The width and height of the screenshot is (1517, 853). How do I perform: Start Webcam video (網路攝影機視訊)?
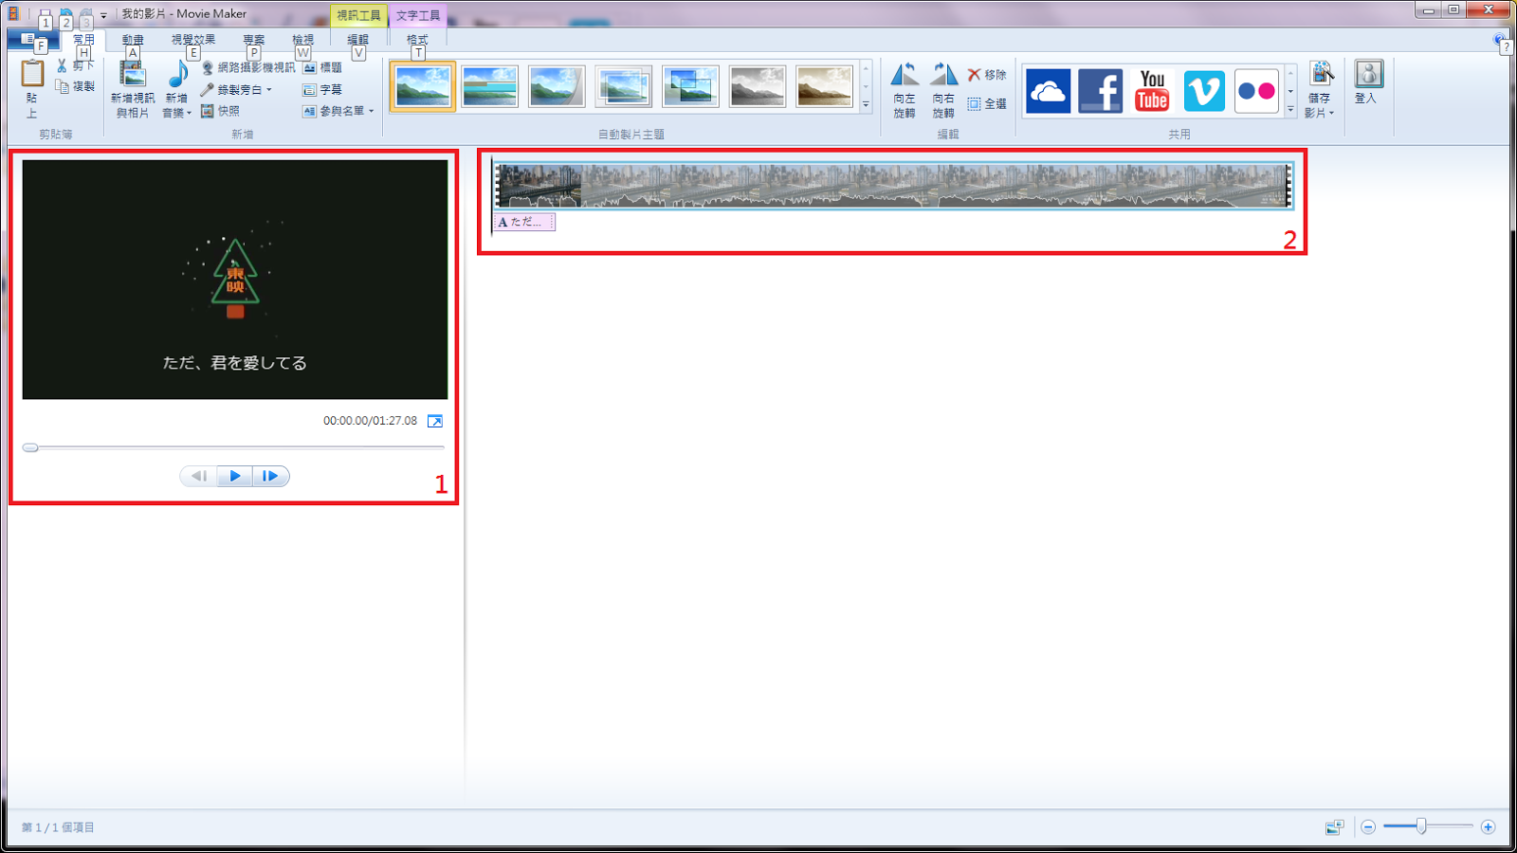[248, 67]
